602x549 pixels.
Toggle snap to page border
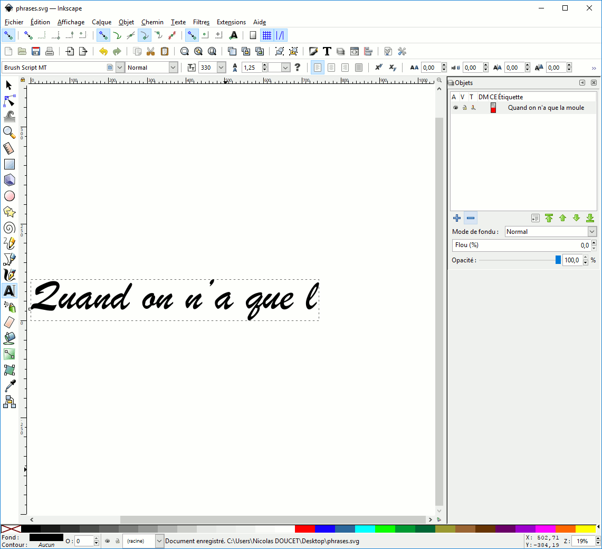coord(253,35)
